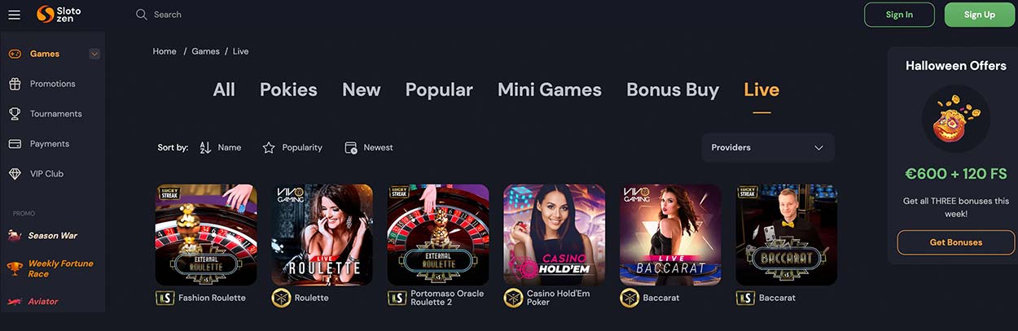The height and width of the screenshot is (331, 1018).
Task: Go to Home breadcrumb link
Action: (165, 51)
